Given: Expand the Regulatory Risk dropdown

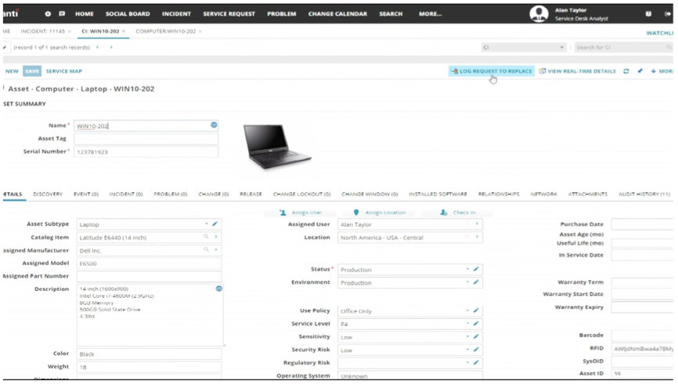Looking at the screenshot, I should pos(467,362).
